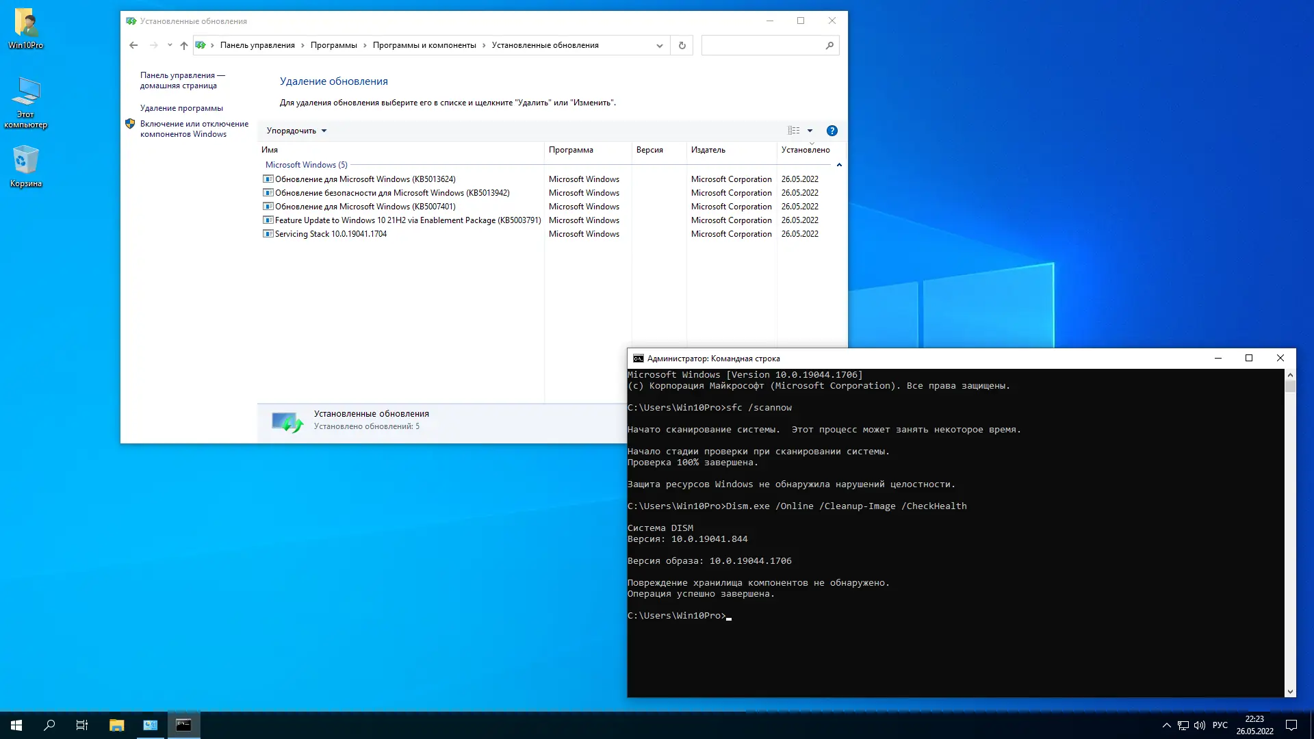
Task: Click the Help question mark icon
Action: tap(832, 131)
